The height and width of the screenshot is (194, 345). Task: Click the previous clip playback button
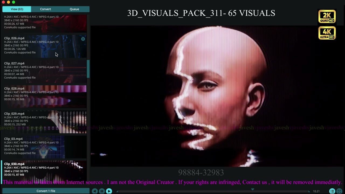coord(95,191)
